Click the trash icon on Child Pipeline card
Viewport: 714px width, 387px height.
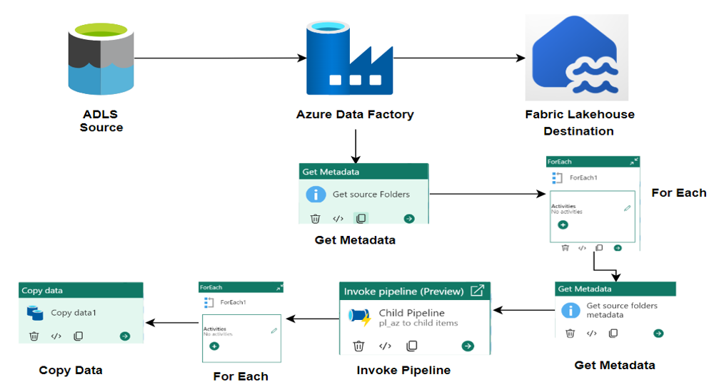click(x=359, y=346)
